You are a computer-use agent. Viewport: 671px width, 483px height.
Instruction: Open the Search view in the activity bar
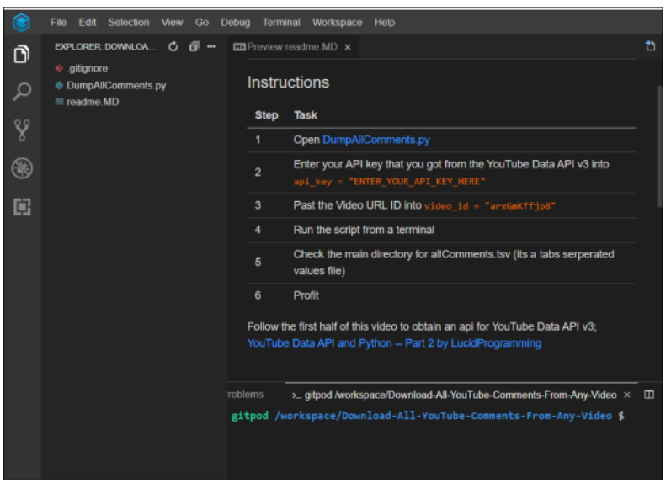point(22,92)
